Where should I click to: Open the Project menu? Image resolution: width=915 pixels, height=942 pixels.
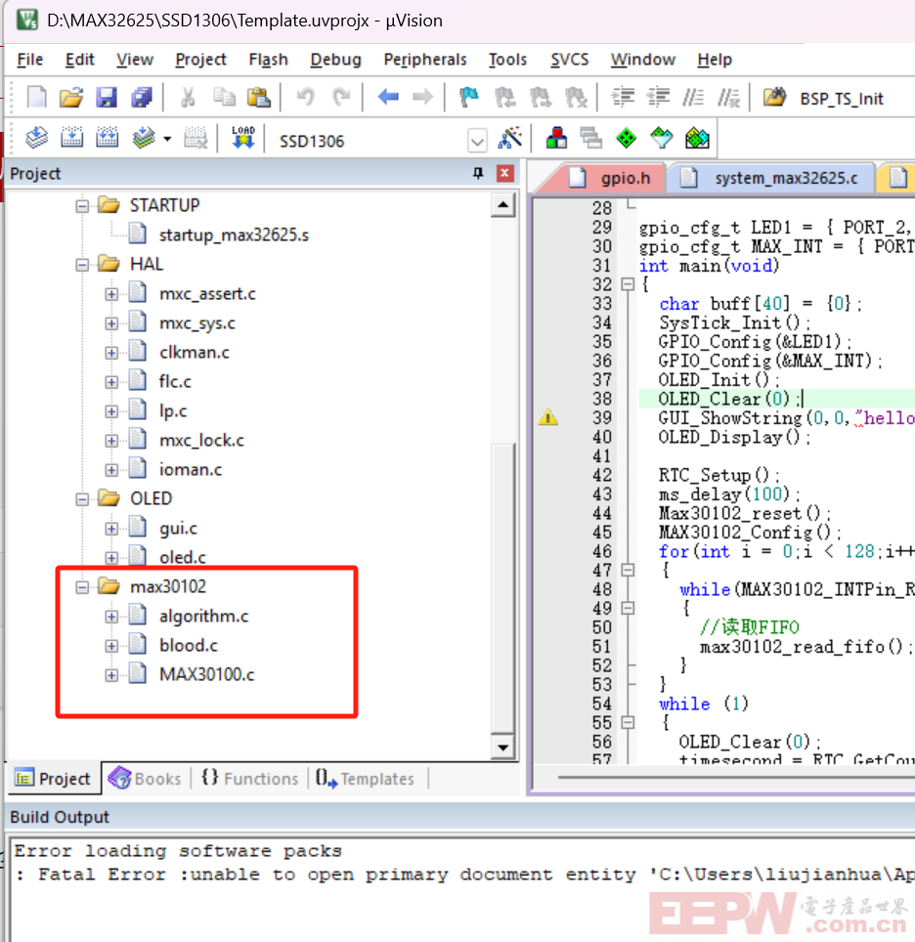[200, 60]
